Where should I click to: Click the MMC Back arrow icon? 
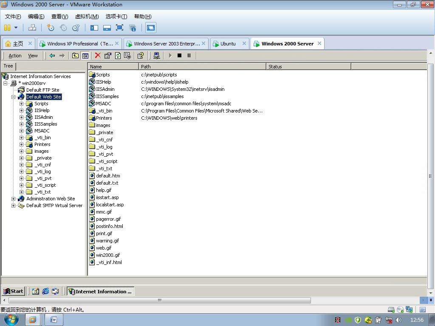52,56
